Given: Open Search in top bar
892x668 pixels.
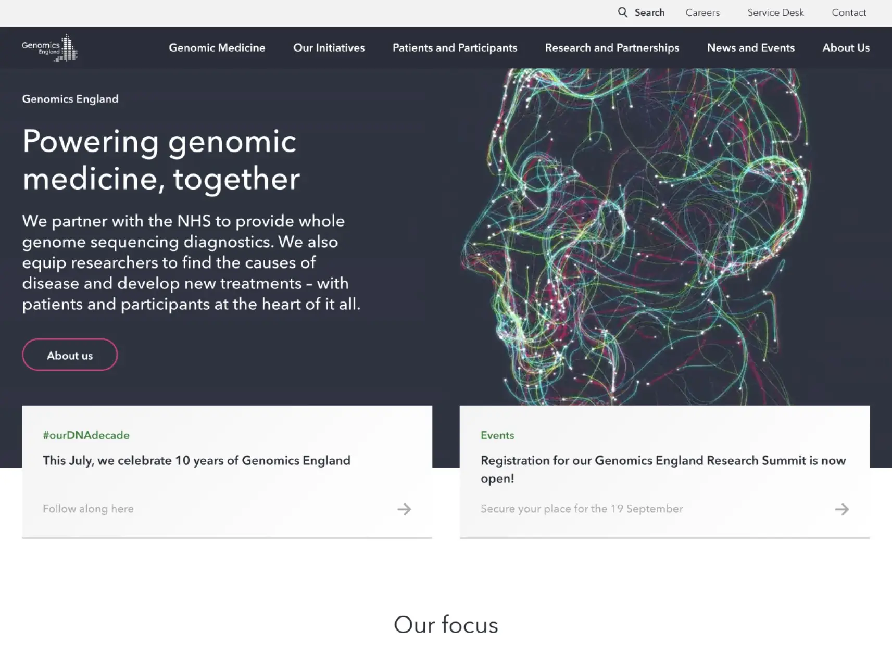Looking at the screenshot, I should 649,12.
